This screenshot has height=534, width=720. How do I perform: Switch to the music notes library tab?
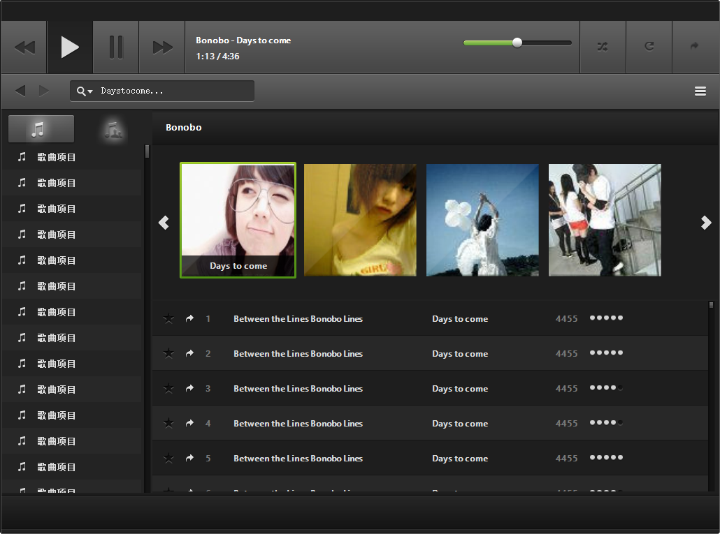(x=41, y=129)
